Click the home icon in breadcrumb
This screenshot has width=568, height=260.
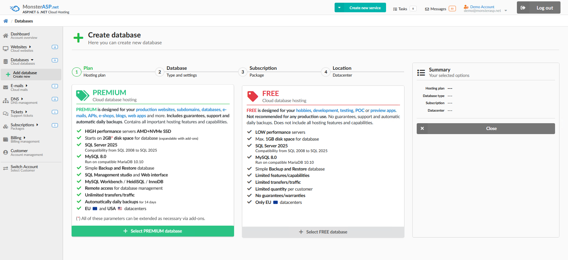[x=6, y=21]
